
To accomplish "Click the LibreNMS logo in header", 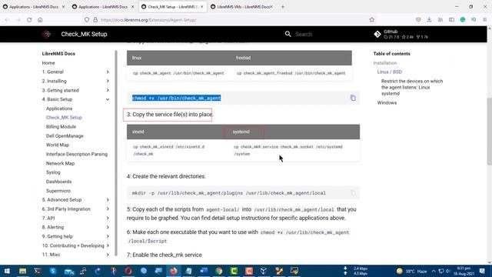I will pos(46,34).
